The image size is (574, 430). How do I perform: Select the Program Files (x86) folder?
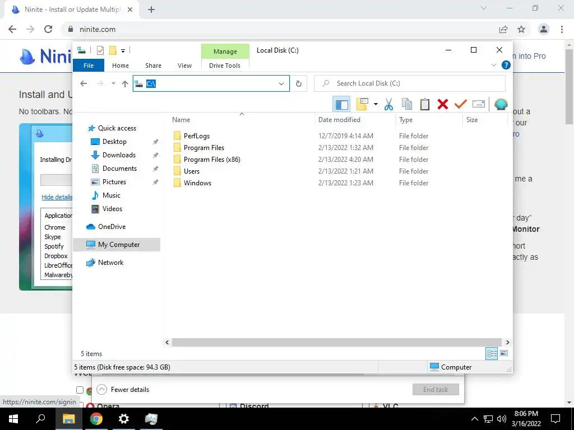click(212, 160)
